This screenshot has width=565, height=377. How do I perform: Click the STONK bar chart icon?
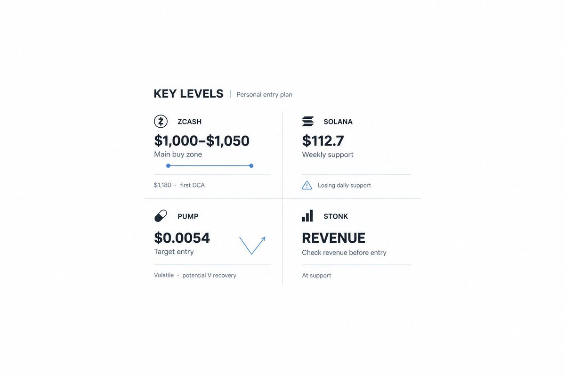point(307,216)
